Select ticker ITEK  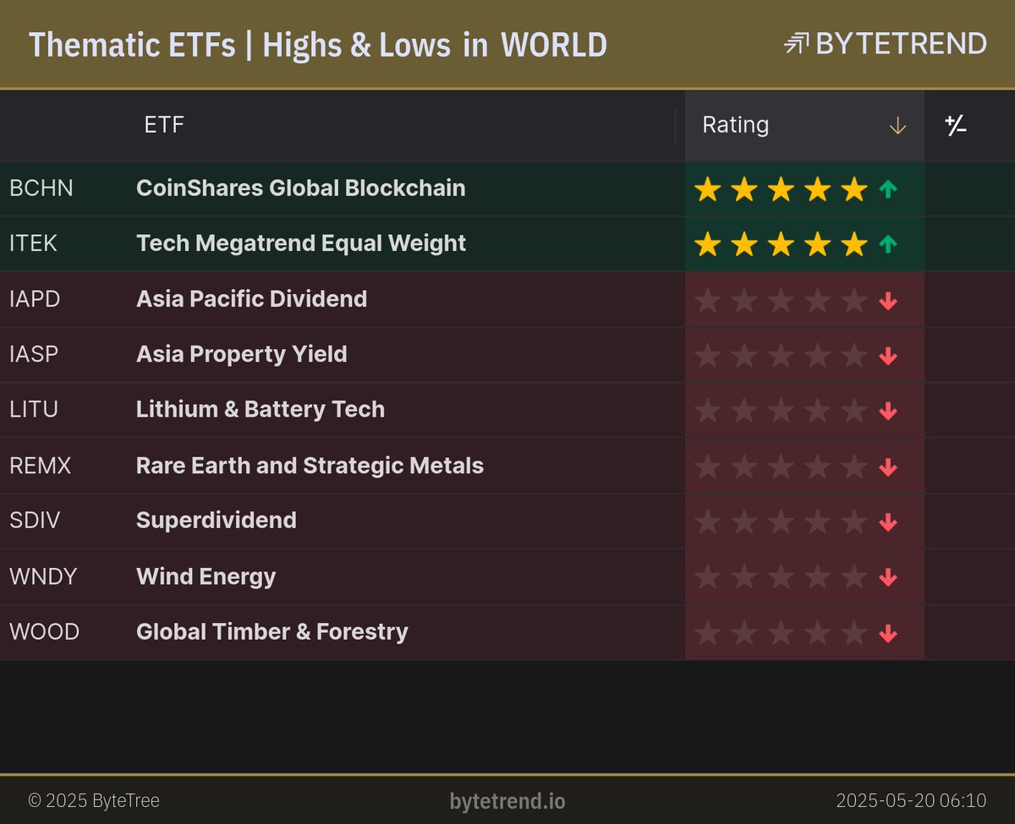tap(36, 243)
